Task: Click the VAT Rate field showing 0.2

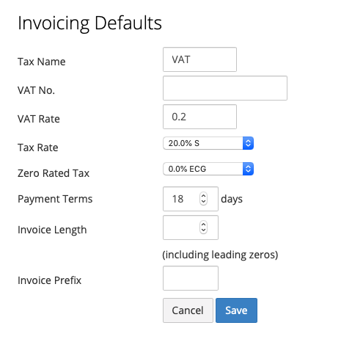Action: [x=199, y=117]
